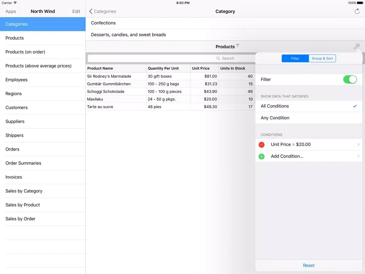Open the wrench settings icon beside Products
The height and width of the screenshot is (274, 365).
[x=357, y=46]
